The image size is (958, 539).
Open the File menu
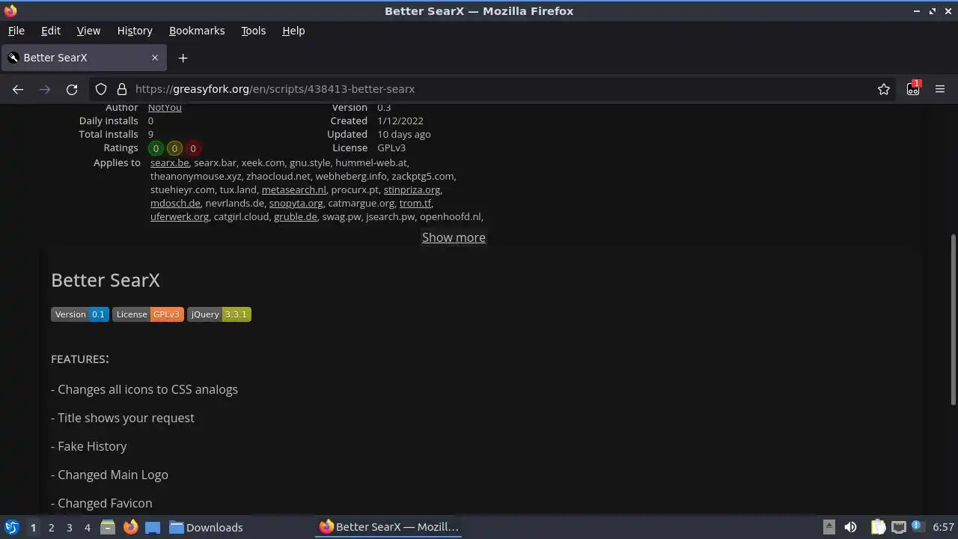click(x=16, y=31)
